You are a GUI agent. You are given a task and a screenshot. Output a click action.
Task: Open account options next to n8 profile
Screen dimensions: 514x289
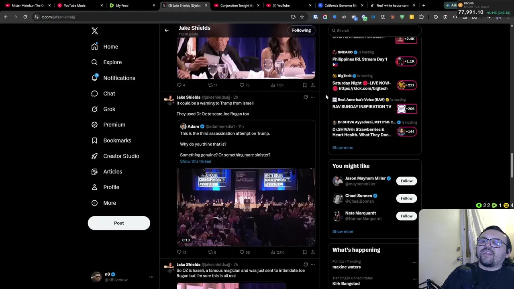pyautogui.click(x=151, y=277)
